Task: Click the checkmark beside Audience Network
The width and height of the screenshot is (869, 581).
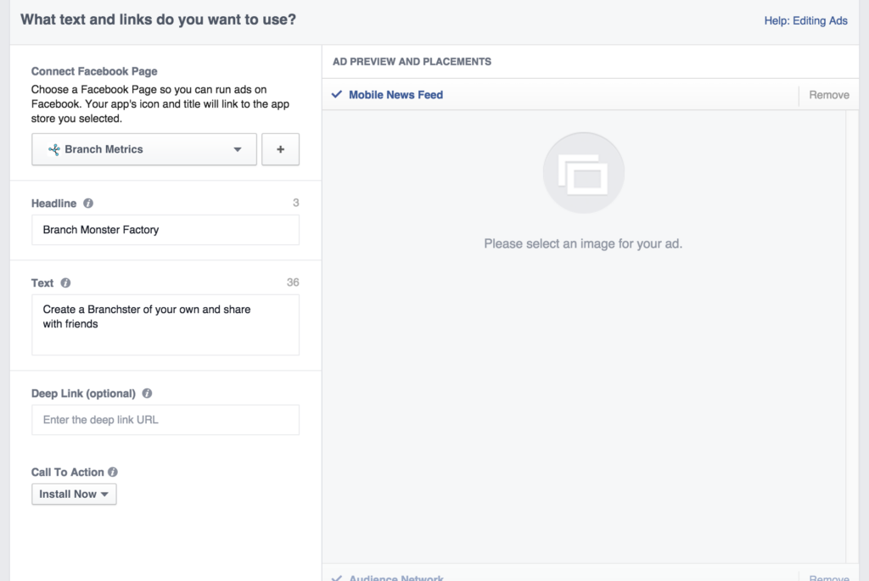Action: click(x=336, y=578)
